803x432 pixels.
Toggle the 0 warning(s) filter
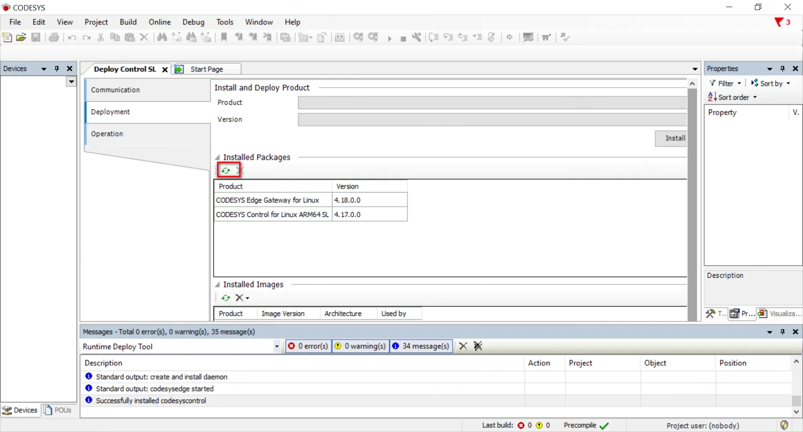coord(361,346)
